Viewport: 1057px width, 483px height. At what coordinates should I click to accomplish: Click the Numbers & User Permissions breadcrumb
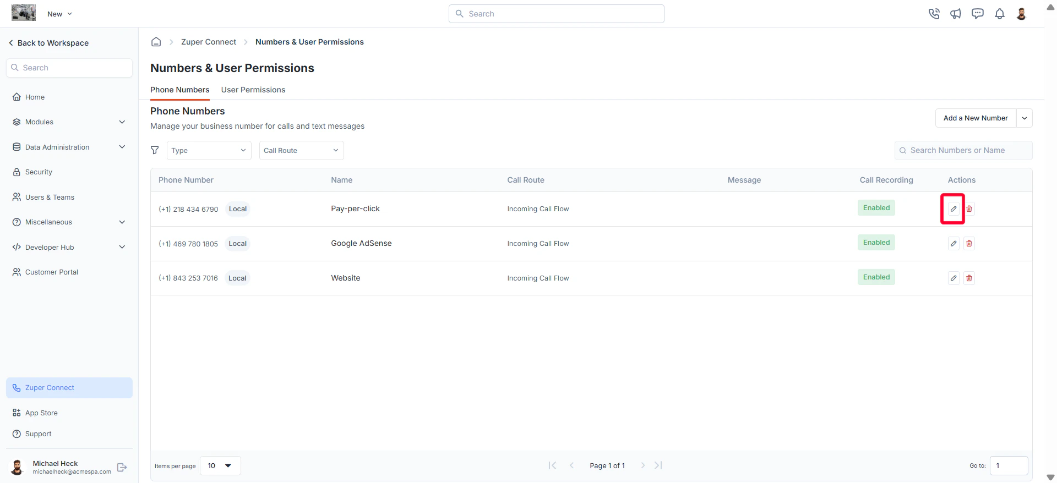tap(309, 42)
